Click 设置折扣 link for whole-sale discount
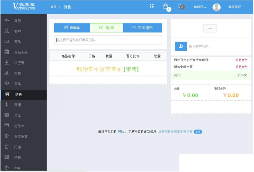Viewport: 254px width, 172px height. coord(241,67)
